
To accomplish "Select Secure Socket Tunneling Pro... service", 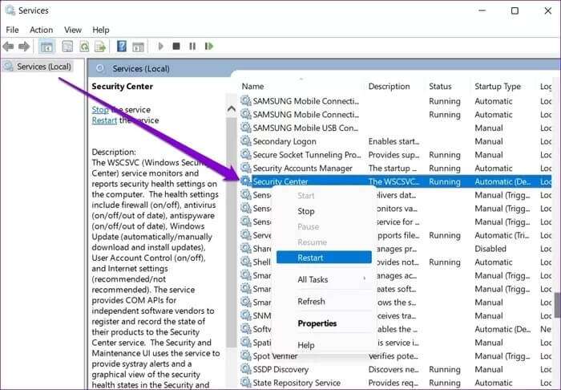I will pyautogui.click(x=307, y=155).
